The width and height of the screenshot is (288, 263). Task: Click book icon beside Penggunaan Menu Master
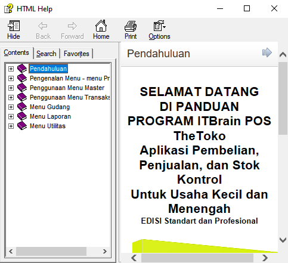22,88
